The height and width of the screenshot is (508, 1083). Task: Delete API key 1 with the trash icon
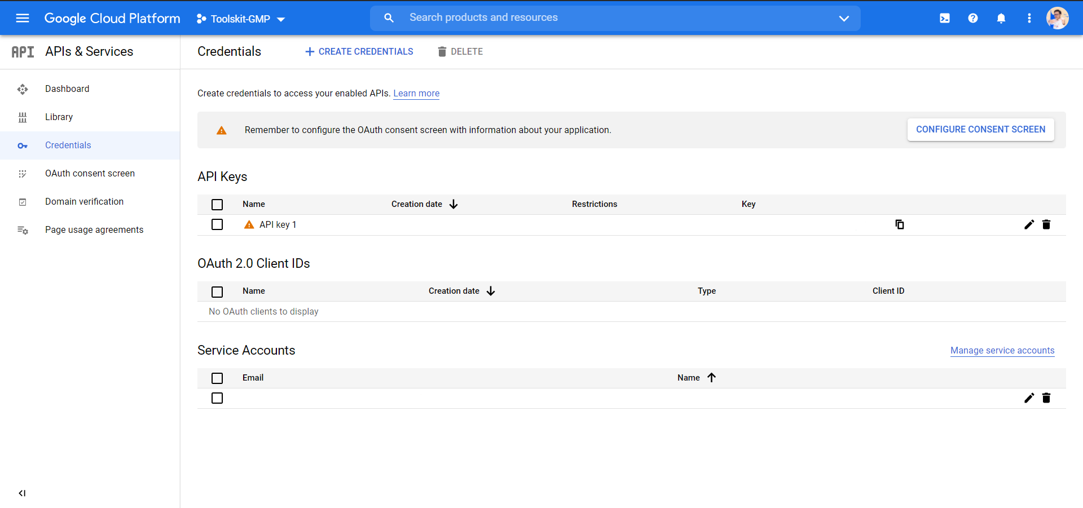[x=1046, y=224]
